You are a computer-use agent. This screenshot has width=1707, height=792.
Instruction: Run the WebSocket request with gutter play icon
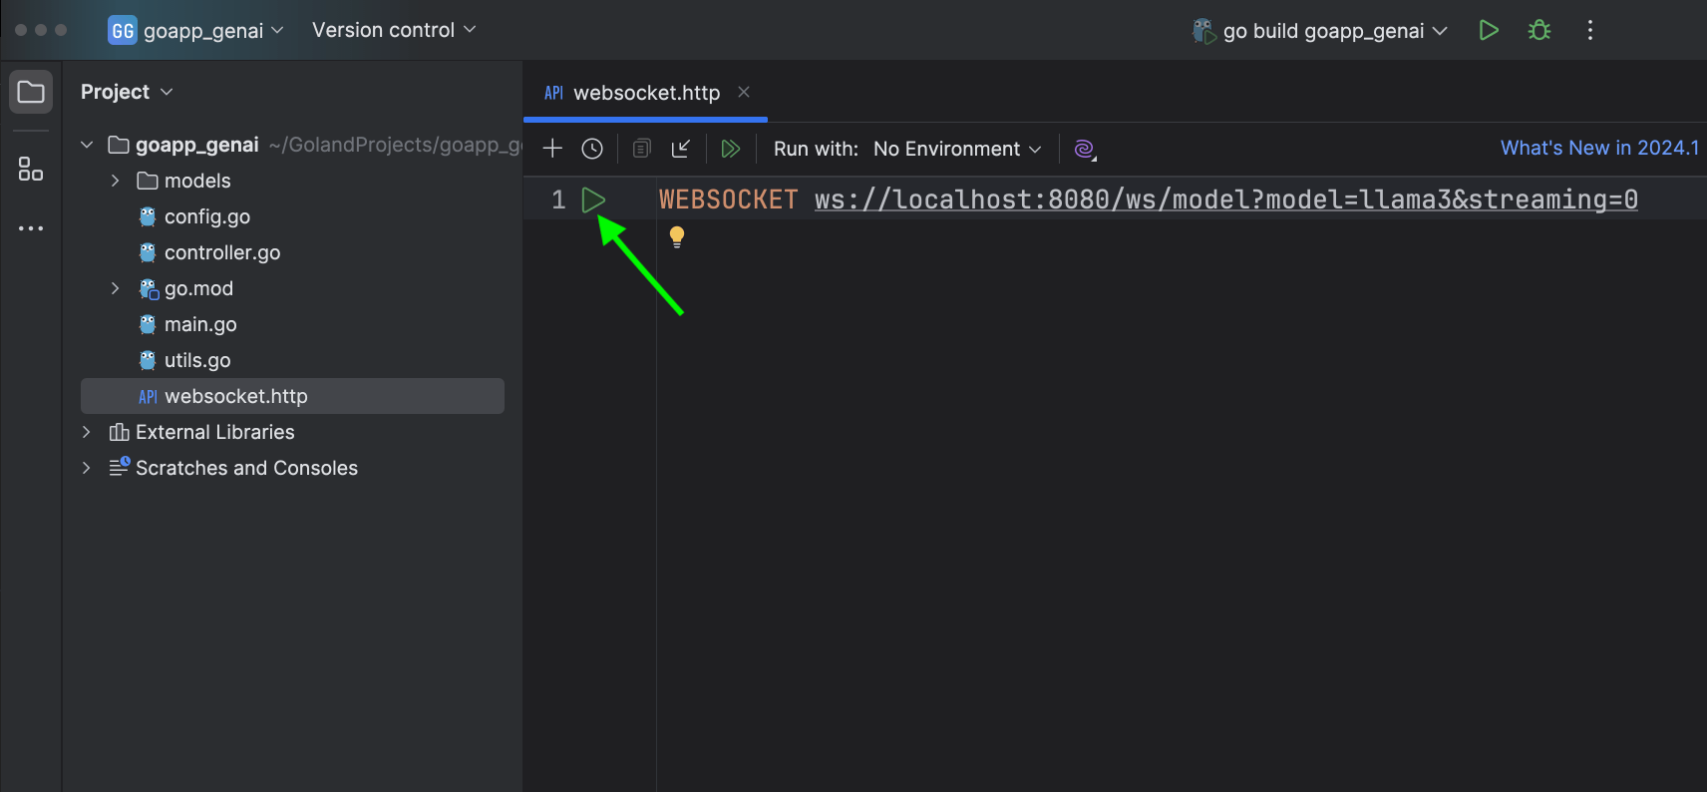593,199
